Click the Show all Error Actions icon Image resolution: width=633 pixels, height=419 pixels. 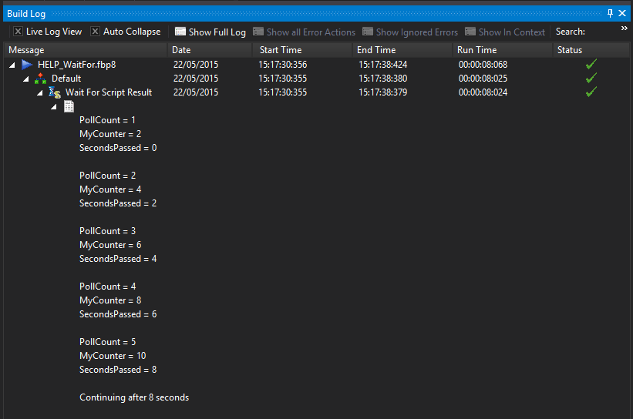click(x=258, y=32)
